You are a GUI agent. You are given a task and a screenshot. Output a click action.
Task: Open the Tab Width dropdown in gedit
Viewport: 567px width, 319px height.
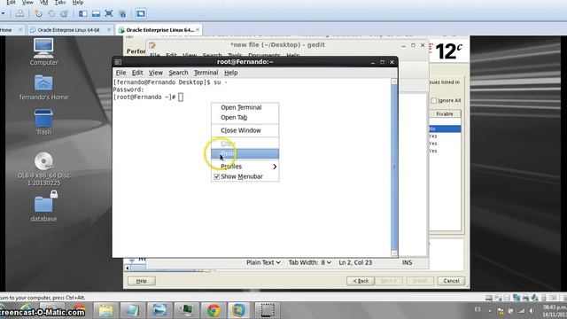tap(309, 262)
